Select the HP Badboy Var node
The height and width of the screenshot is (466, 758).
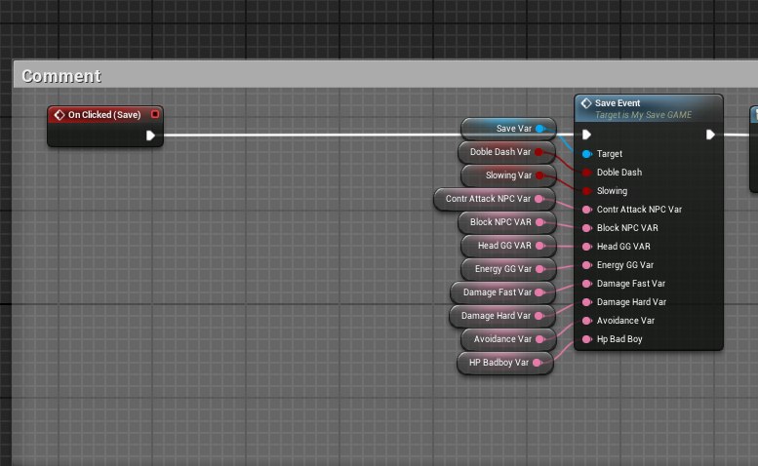tap(505, 363)
